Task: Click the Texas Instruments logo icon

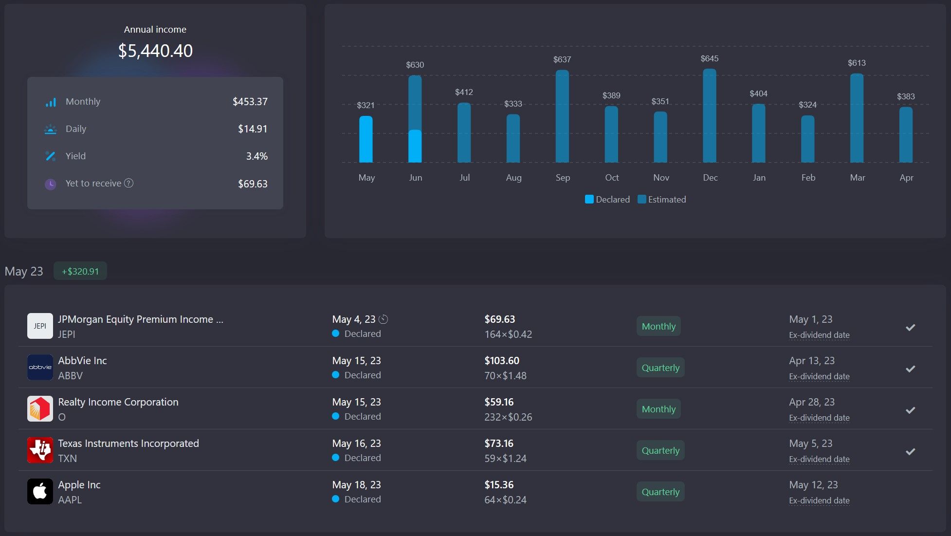Action: pyautogui.click(x=40, y=450)
